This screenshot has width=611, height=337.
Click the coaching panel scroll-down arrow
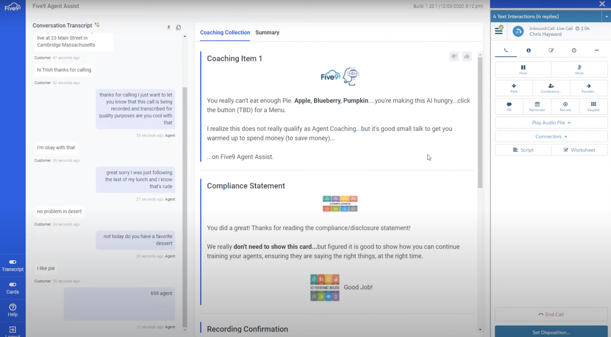480,330
